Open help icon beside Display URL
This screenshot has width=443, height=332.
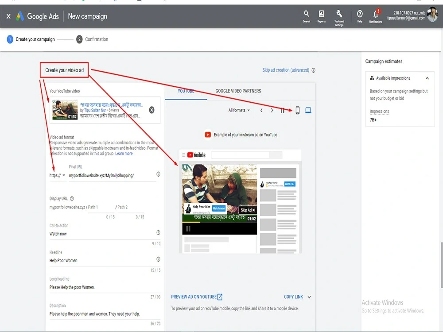point(72,198)
